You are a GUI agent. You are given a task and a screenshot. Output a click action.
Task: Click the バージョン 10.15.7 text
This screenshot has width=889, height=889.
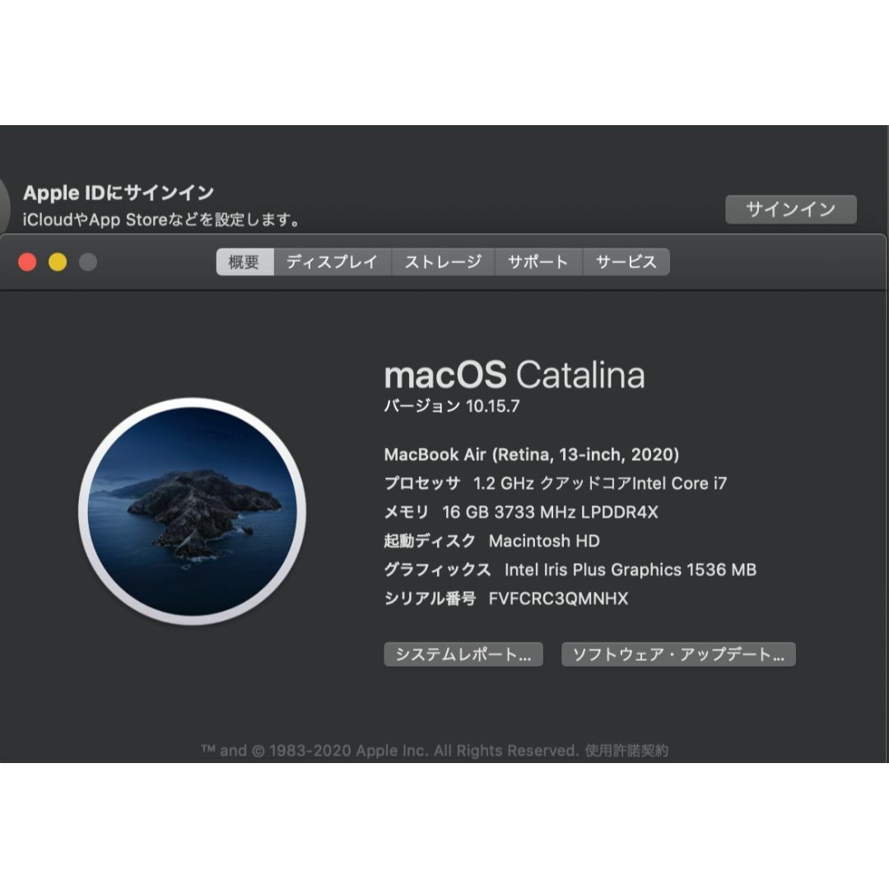click(x=451, y=406)
